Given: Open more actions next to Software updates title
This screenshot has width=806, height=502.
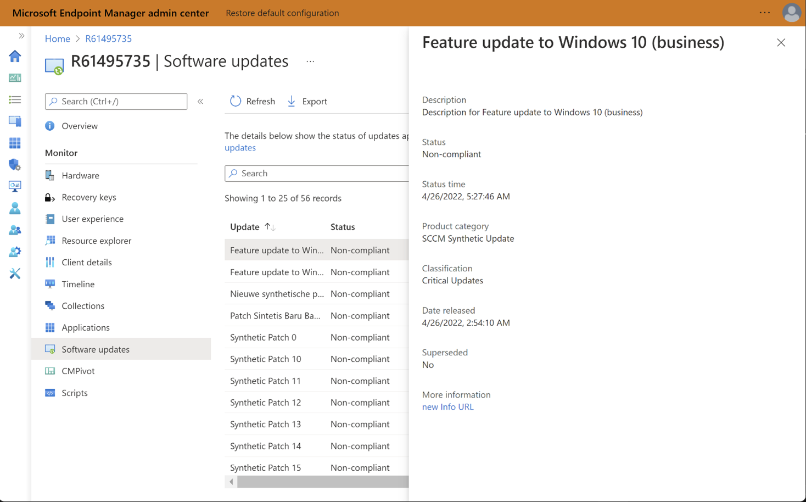Looking at the screenshot, I should [x=310, y=62].
